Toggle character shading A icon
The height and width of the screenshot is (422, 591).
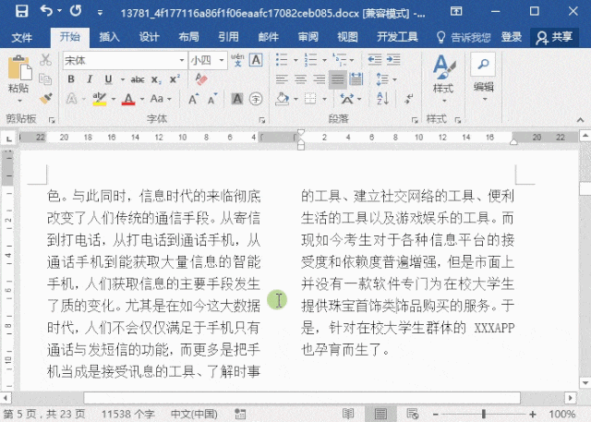237,99
